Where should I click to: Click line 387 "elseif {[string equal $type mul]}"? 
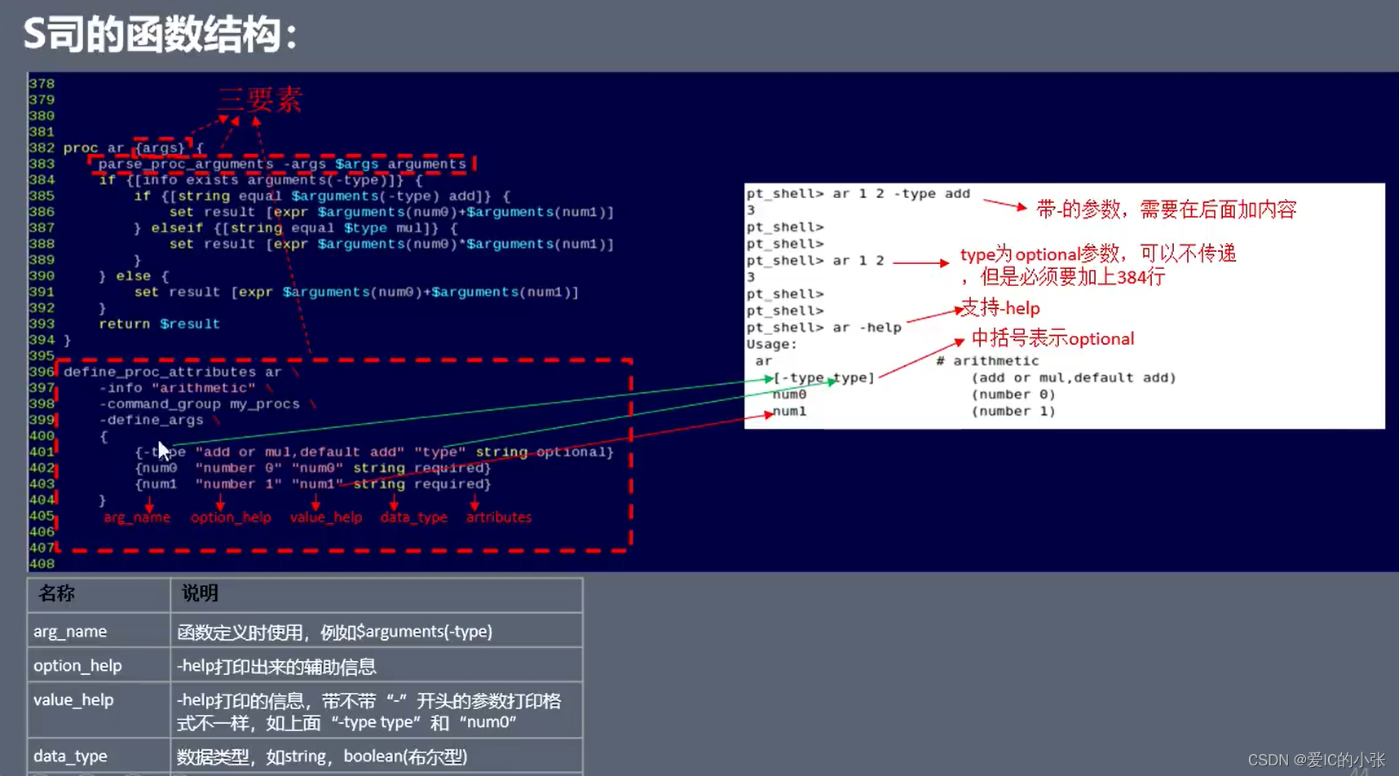[x=296, y=228]
